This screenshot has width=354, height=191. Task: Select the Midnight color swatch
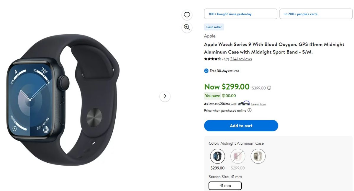tap(217, 156)
